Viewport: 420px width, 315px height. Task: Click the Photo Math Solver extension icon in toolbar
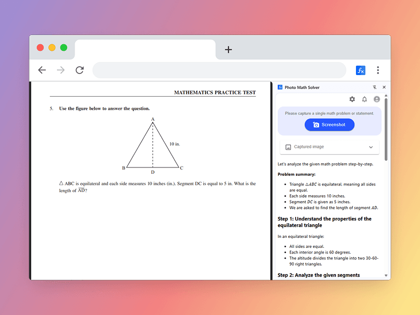click(x=361, y=70)
